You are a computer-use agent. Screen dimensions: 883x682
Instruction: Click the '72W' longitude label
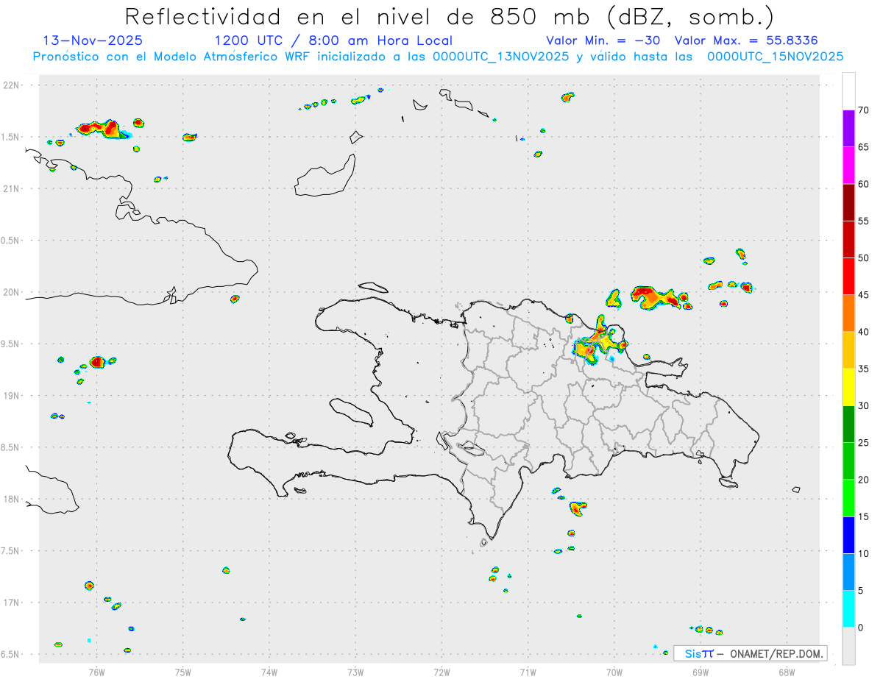coord(441,672)
